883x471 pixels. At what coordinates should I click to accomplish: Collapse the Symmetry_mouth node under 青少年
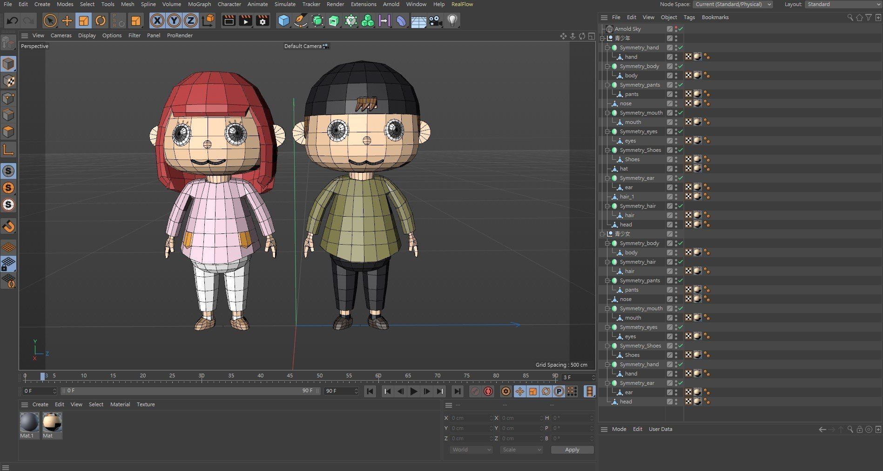click(607, 113)
